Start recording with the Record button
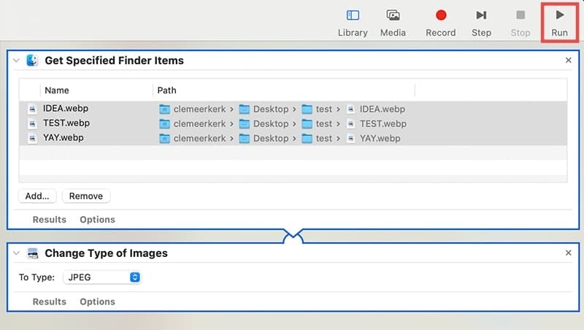584x330 pixels. (x=441, y=15)
